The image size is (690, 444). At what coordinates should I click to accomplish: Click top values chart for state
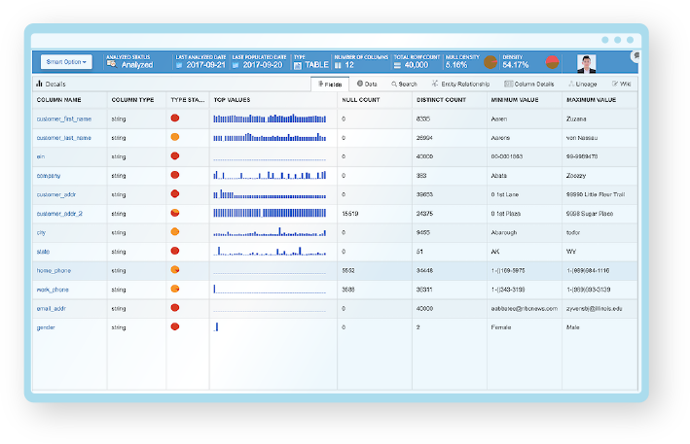270,251
